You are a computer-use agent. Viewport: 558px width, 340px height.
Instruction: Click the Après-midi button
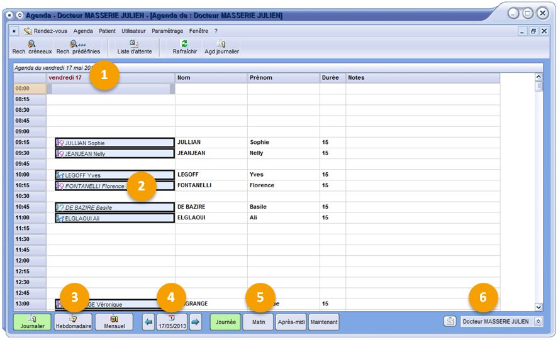[291, 322]
